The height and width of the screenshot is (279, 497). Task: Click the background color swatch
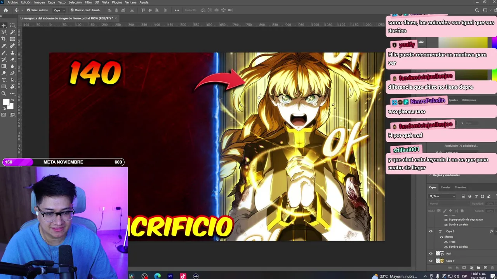(11, 107)
